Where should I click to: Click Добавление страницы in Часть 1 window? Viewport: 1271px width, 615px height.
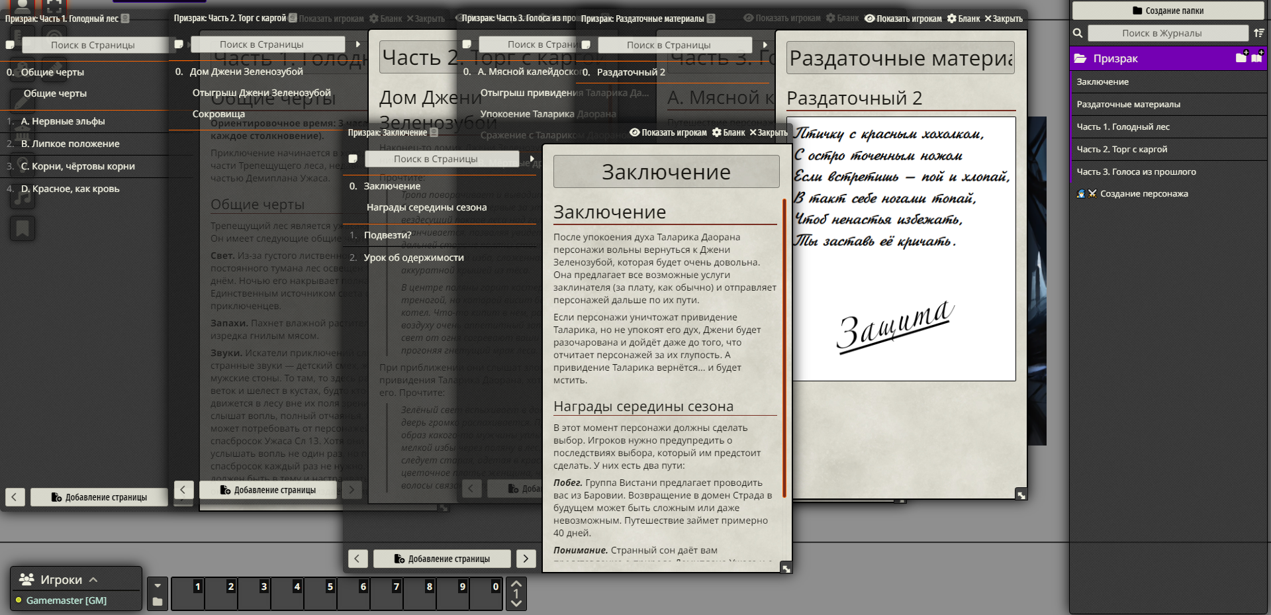point(99,497)
